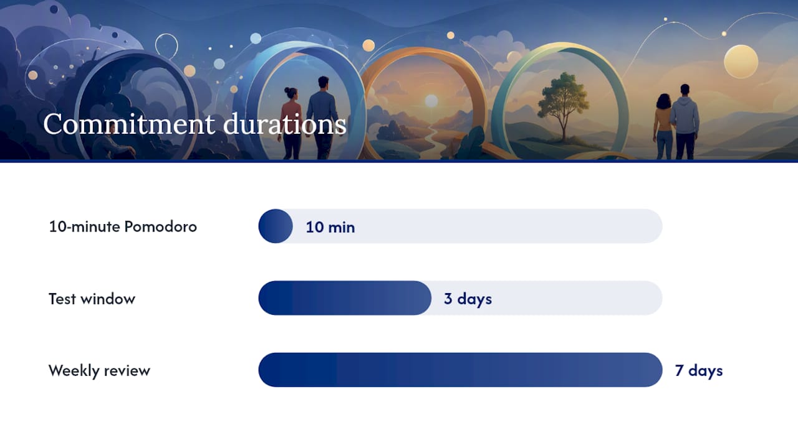Click the large glowing orb top right
This screenshot has height=448, width=798.
coord(741,62)
